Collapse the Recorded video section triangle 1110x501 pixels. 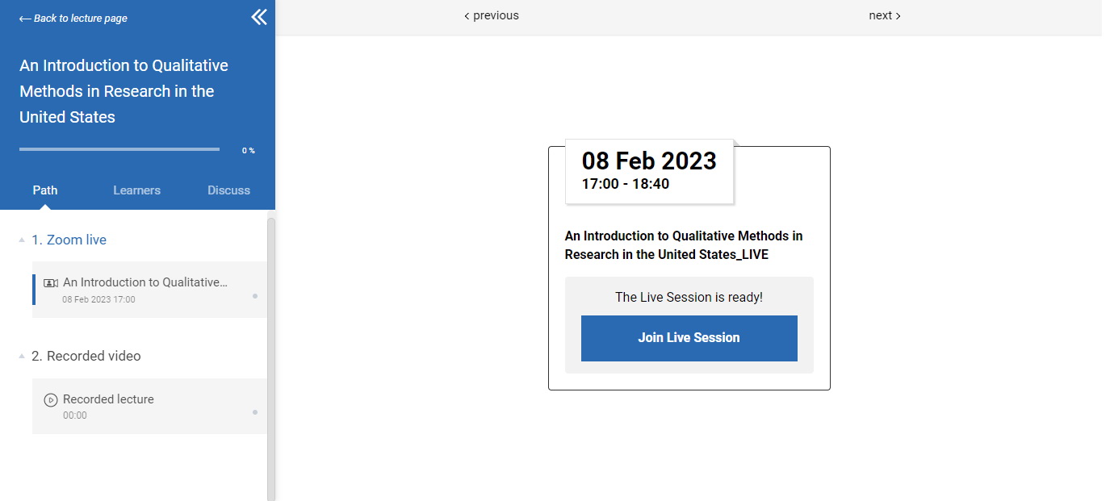21,357
